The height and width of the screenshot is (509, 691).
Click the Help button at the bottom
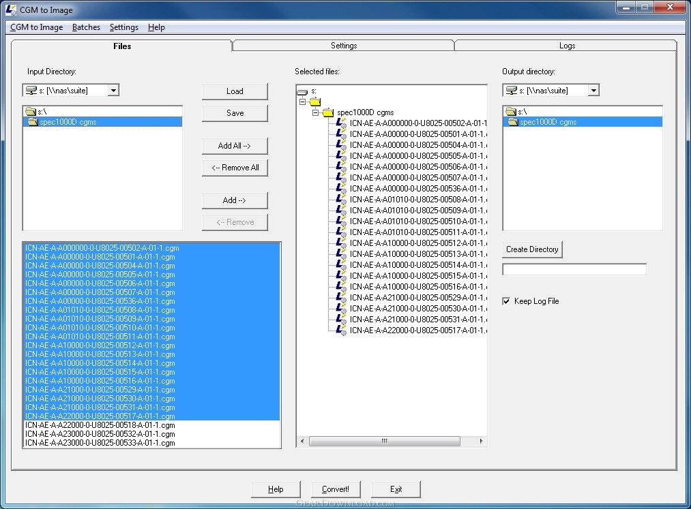(276, 489)
